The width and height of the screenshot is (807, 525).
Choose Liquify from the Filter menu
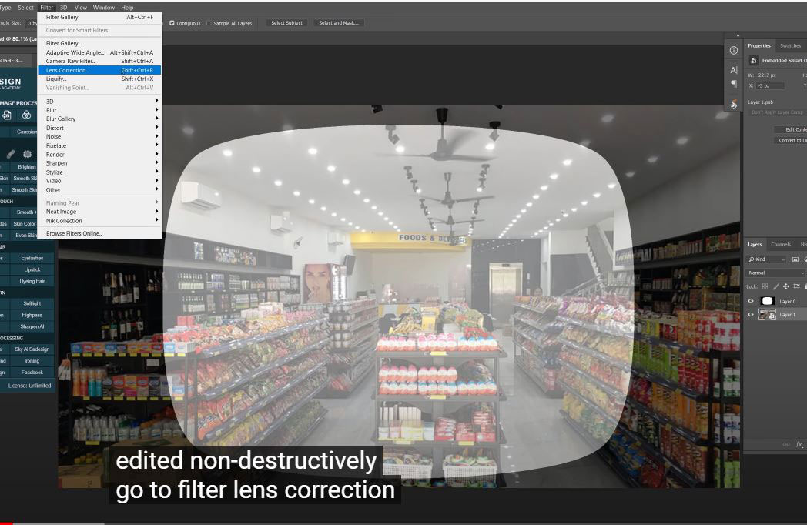pyautogui.click(x=99, y=79)
